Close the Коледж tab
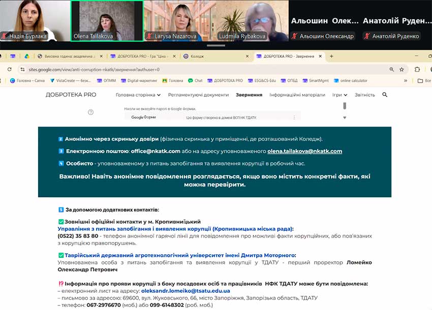Viewport: 432px width, 310px height. tap(247, 56)
